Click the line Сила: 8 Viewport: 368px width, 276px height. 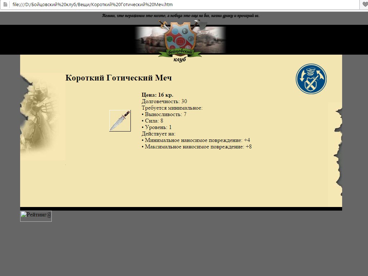152,121
